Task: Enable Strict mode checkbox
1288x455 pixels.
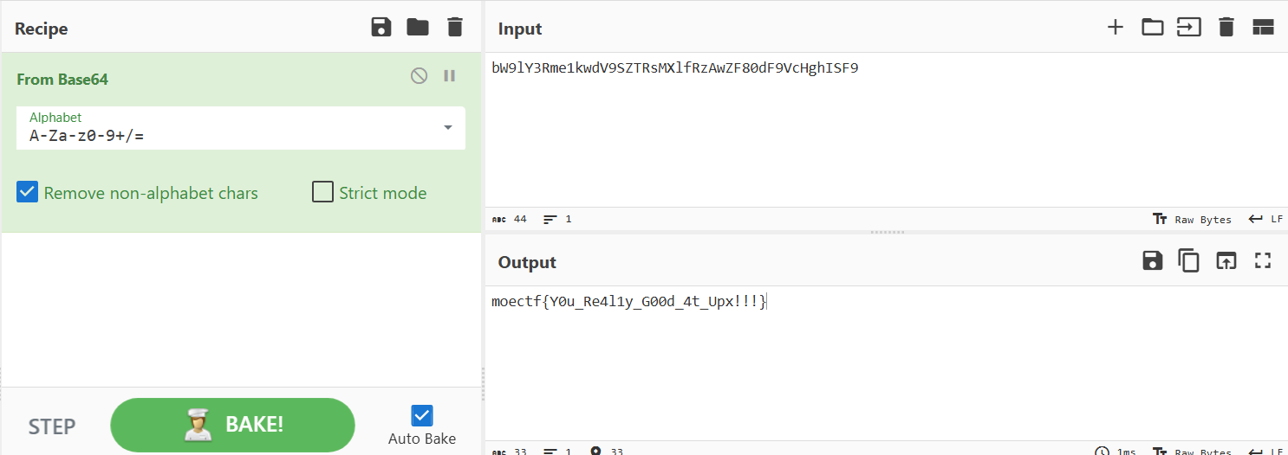Action: point(322,193)
